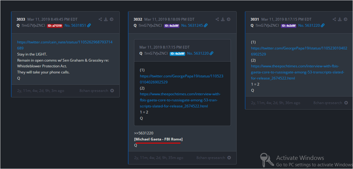The width and height of the screenshot is (353, 169).
Task: Open post number 3033 heading
Action: coord(21,19)
